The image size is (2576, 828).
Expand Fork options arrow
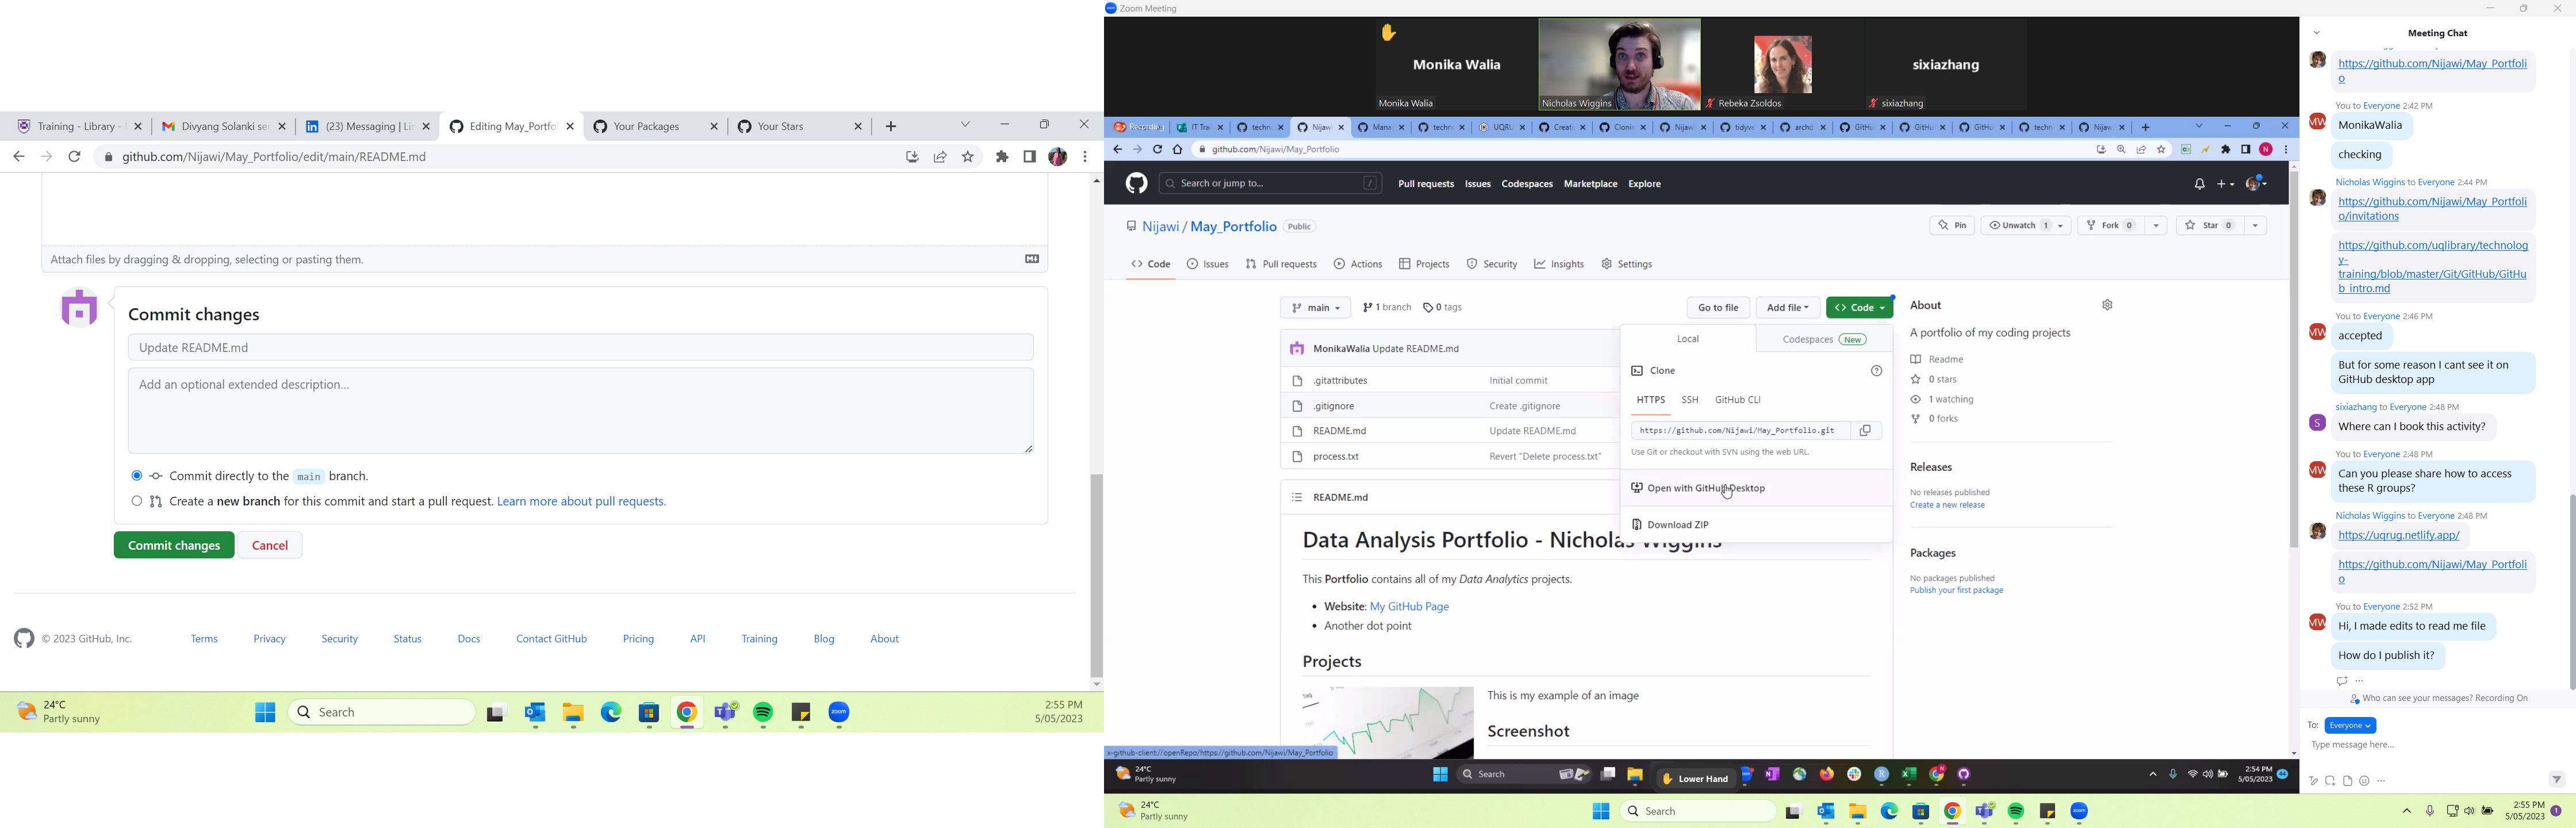tap(2156, 226)
